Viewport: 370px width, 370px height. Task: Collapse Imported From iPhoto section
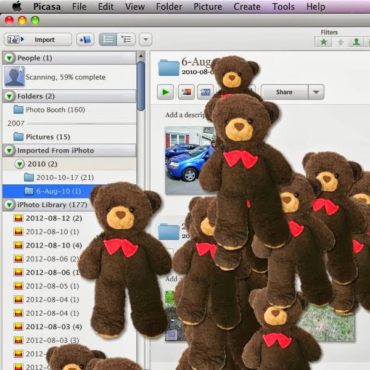click(9, 150)
